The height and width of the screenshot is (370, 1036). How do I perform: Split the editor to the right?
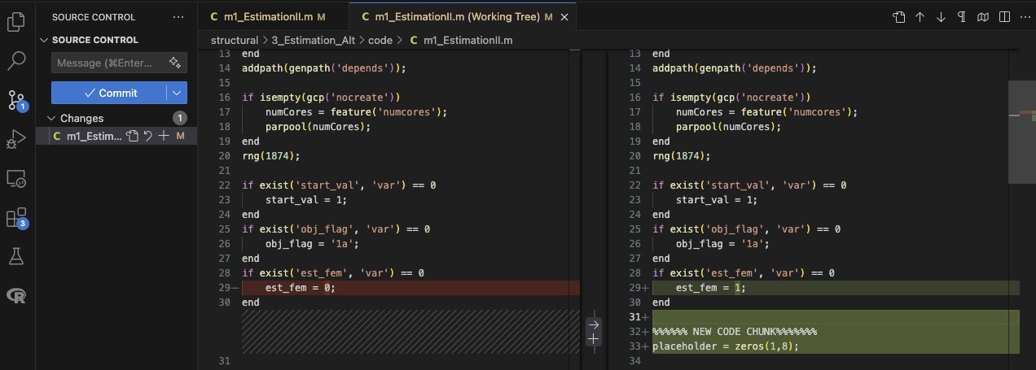click(x=1004, y=16)
